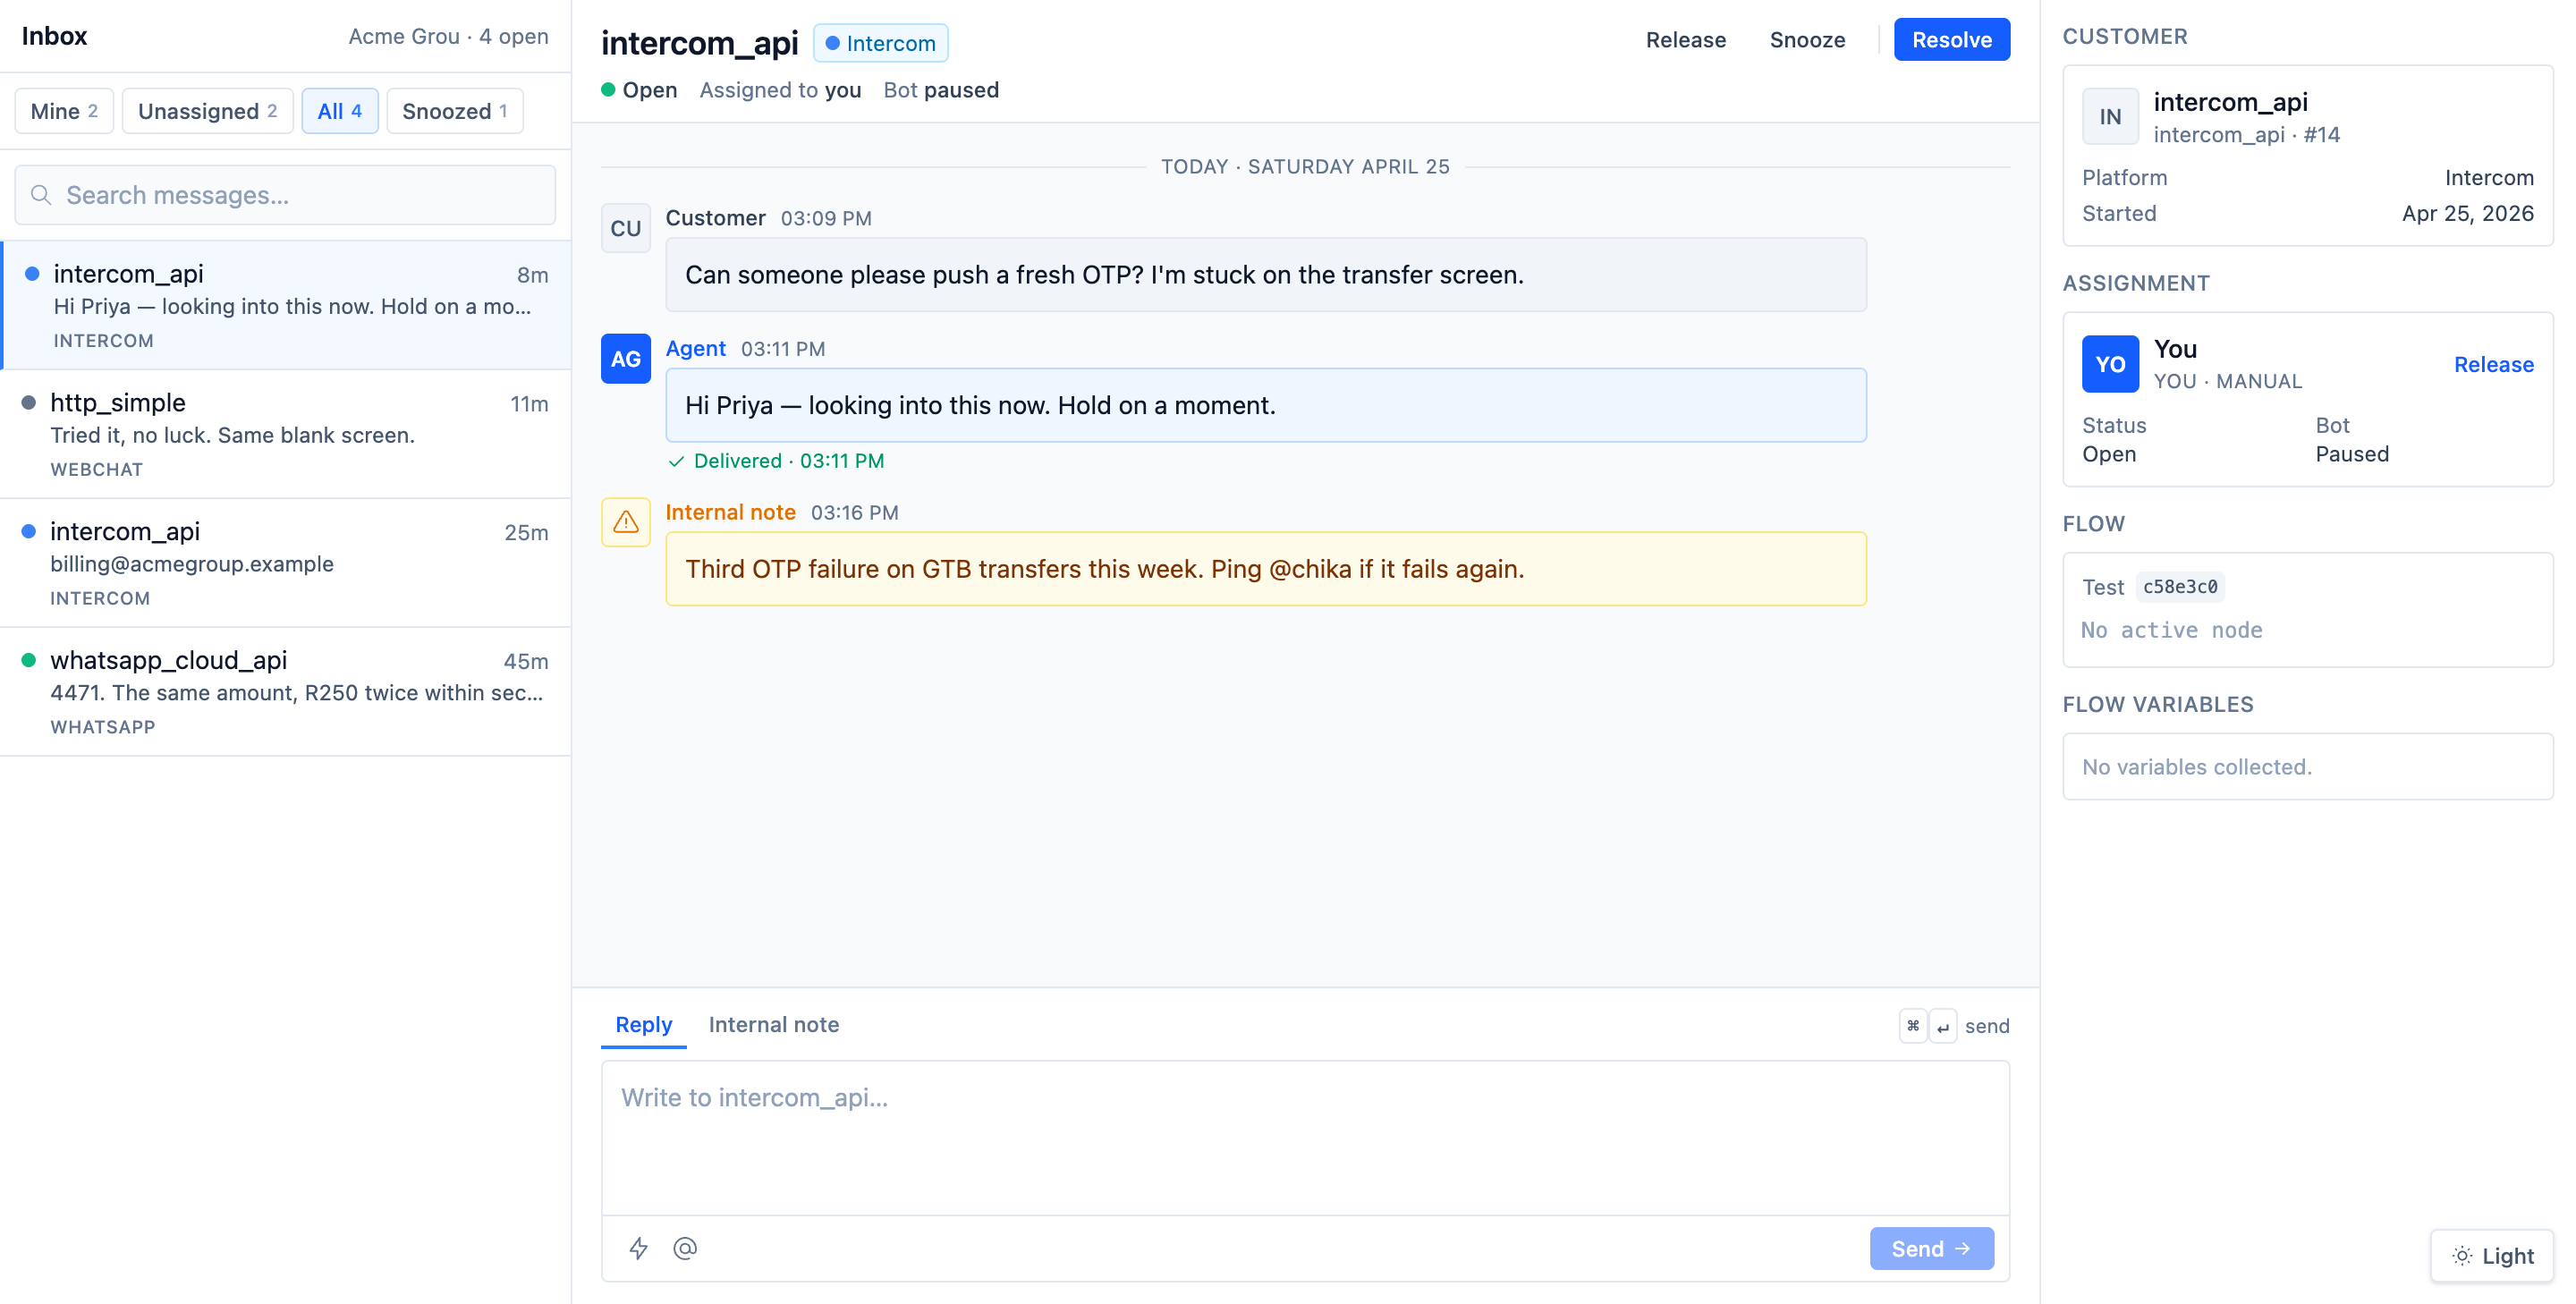The height and width of the screenshot is (1304, 2576).
Task: Click 'No active node' flow text
Action: [2172, 630]
